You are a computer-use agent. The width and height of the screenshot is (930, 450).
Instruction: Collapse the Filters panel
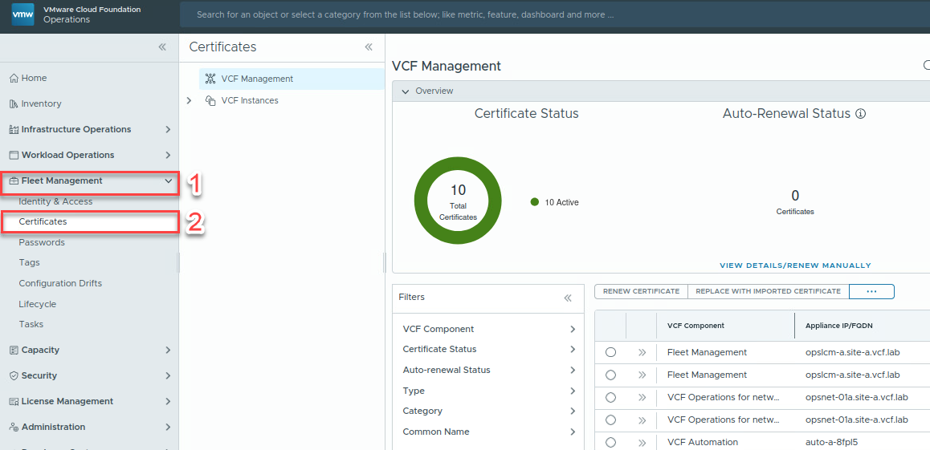pyautogui.click(x=568, y=298)
